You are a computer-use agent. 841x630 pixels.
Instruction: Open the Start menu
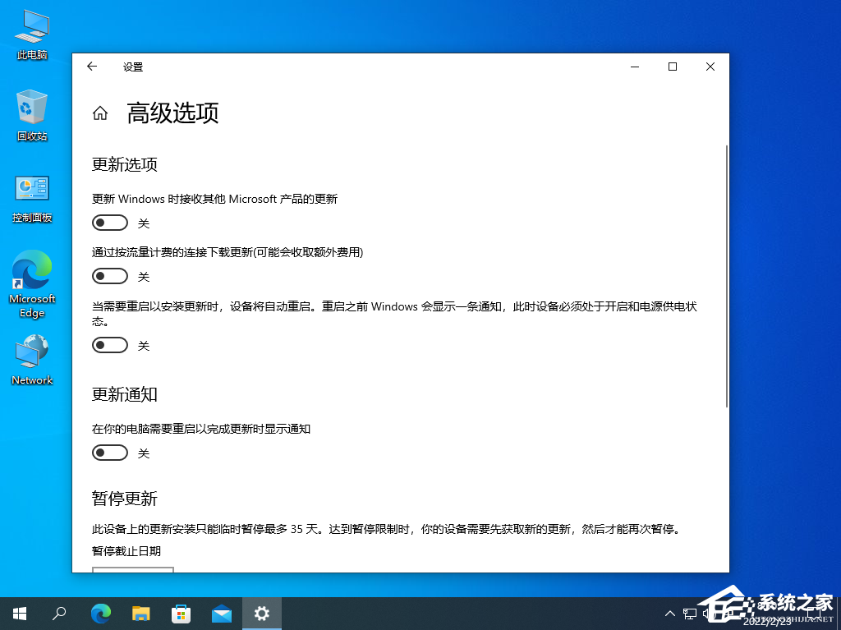[19, 614]
